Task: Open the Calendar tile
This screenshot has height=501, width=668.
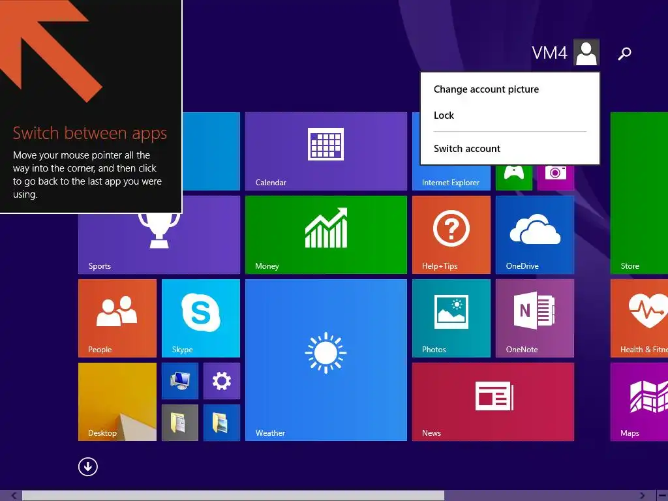Action: click(326, 151)
